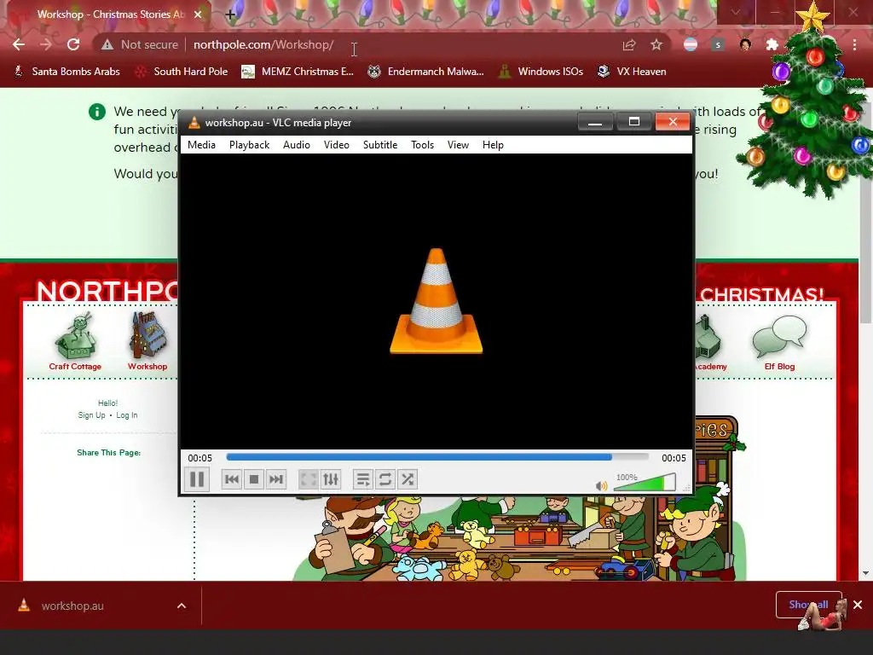Click the gray S extension icon
Viewport: 873px width, 655px height.
(x=718, y=44)
